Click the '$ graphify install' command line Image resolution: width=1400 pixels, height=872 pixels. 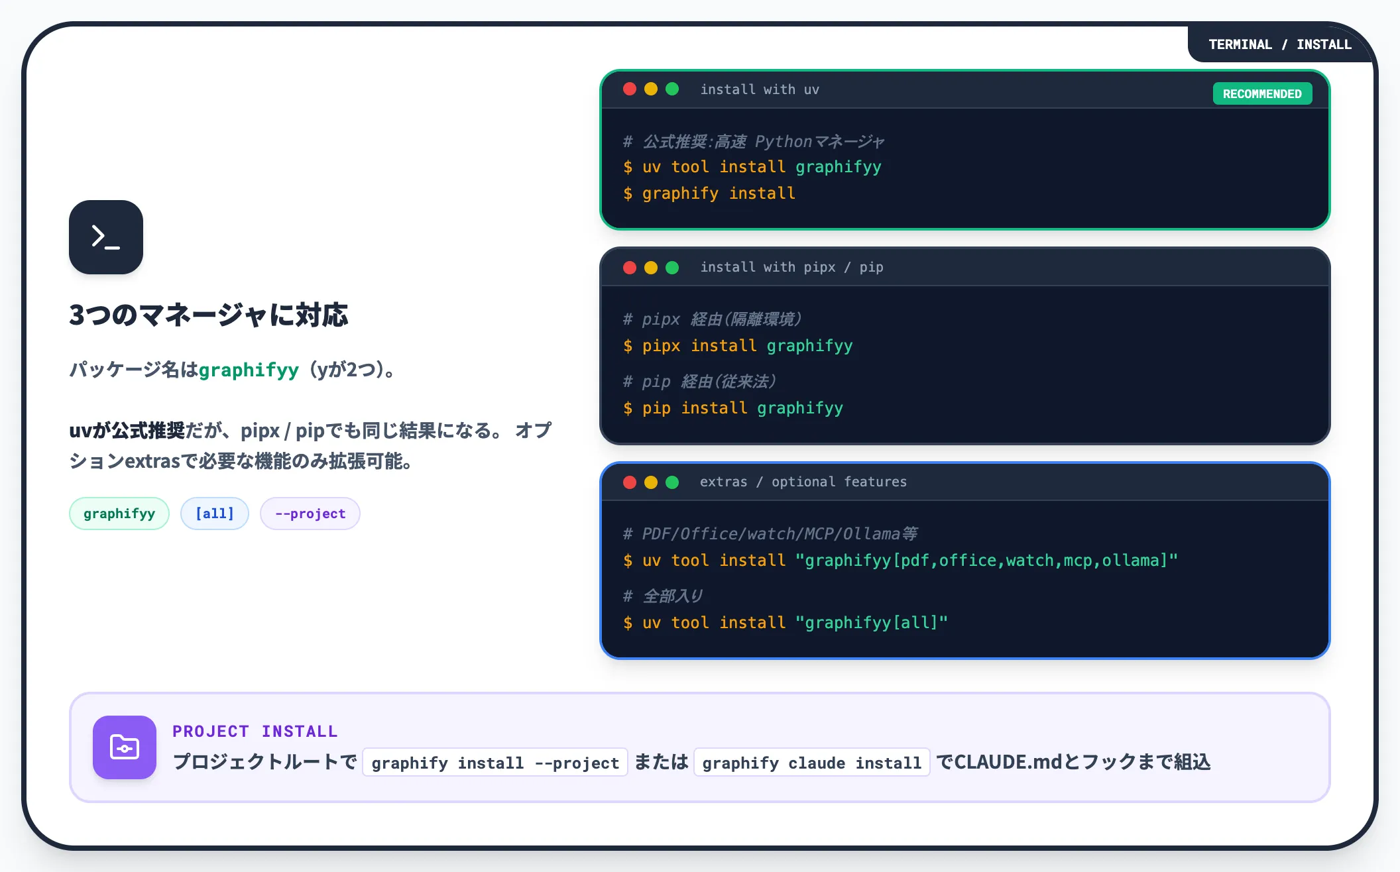click(709, 193)
